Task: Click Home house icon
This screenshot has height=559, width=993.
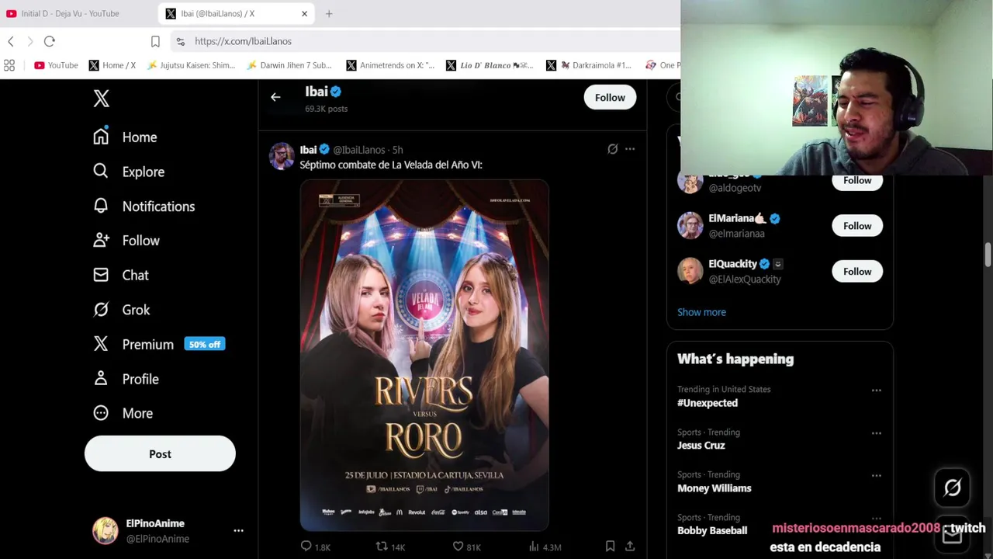Action: click(101, 137)
